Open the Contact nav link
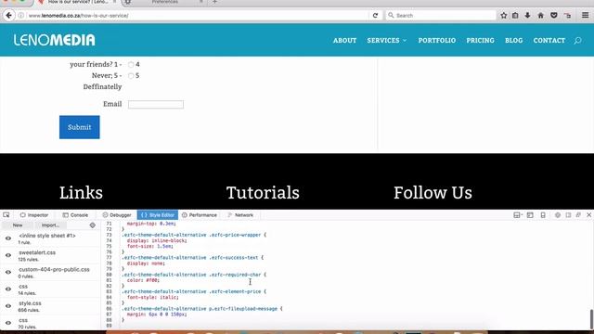The image size is (594, 334). pos(549,41)
